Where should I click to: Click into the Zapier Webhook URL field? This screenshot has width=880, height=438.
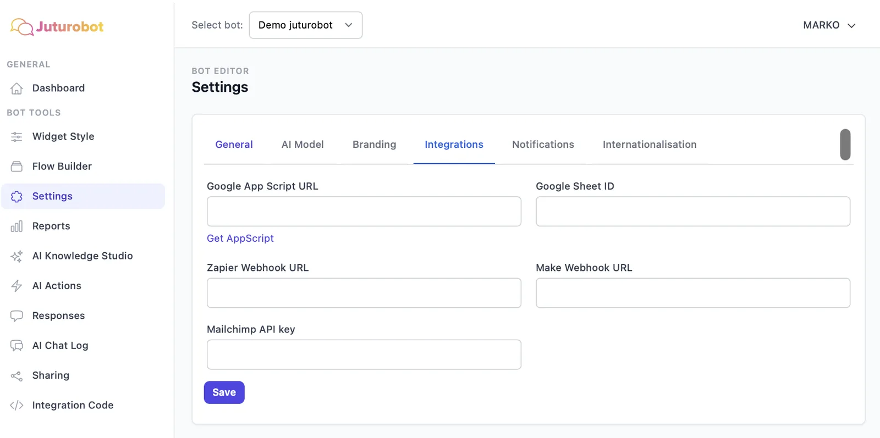(364, 293)
